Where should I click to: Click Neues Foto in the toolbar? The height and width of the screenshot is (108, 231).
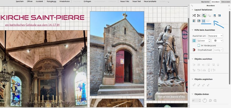click(x=124, y=2)
